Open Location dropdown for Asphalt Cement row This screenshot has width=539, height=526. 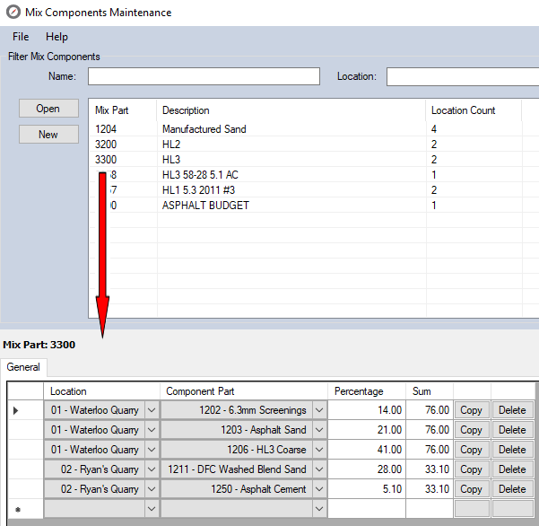tap(152, 489)
